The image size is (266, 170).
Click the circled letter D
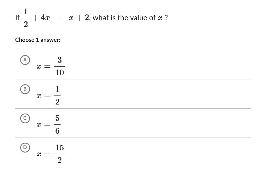pyautogui.click(x=25, y=148)
